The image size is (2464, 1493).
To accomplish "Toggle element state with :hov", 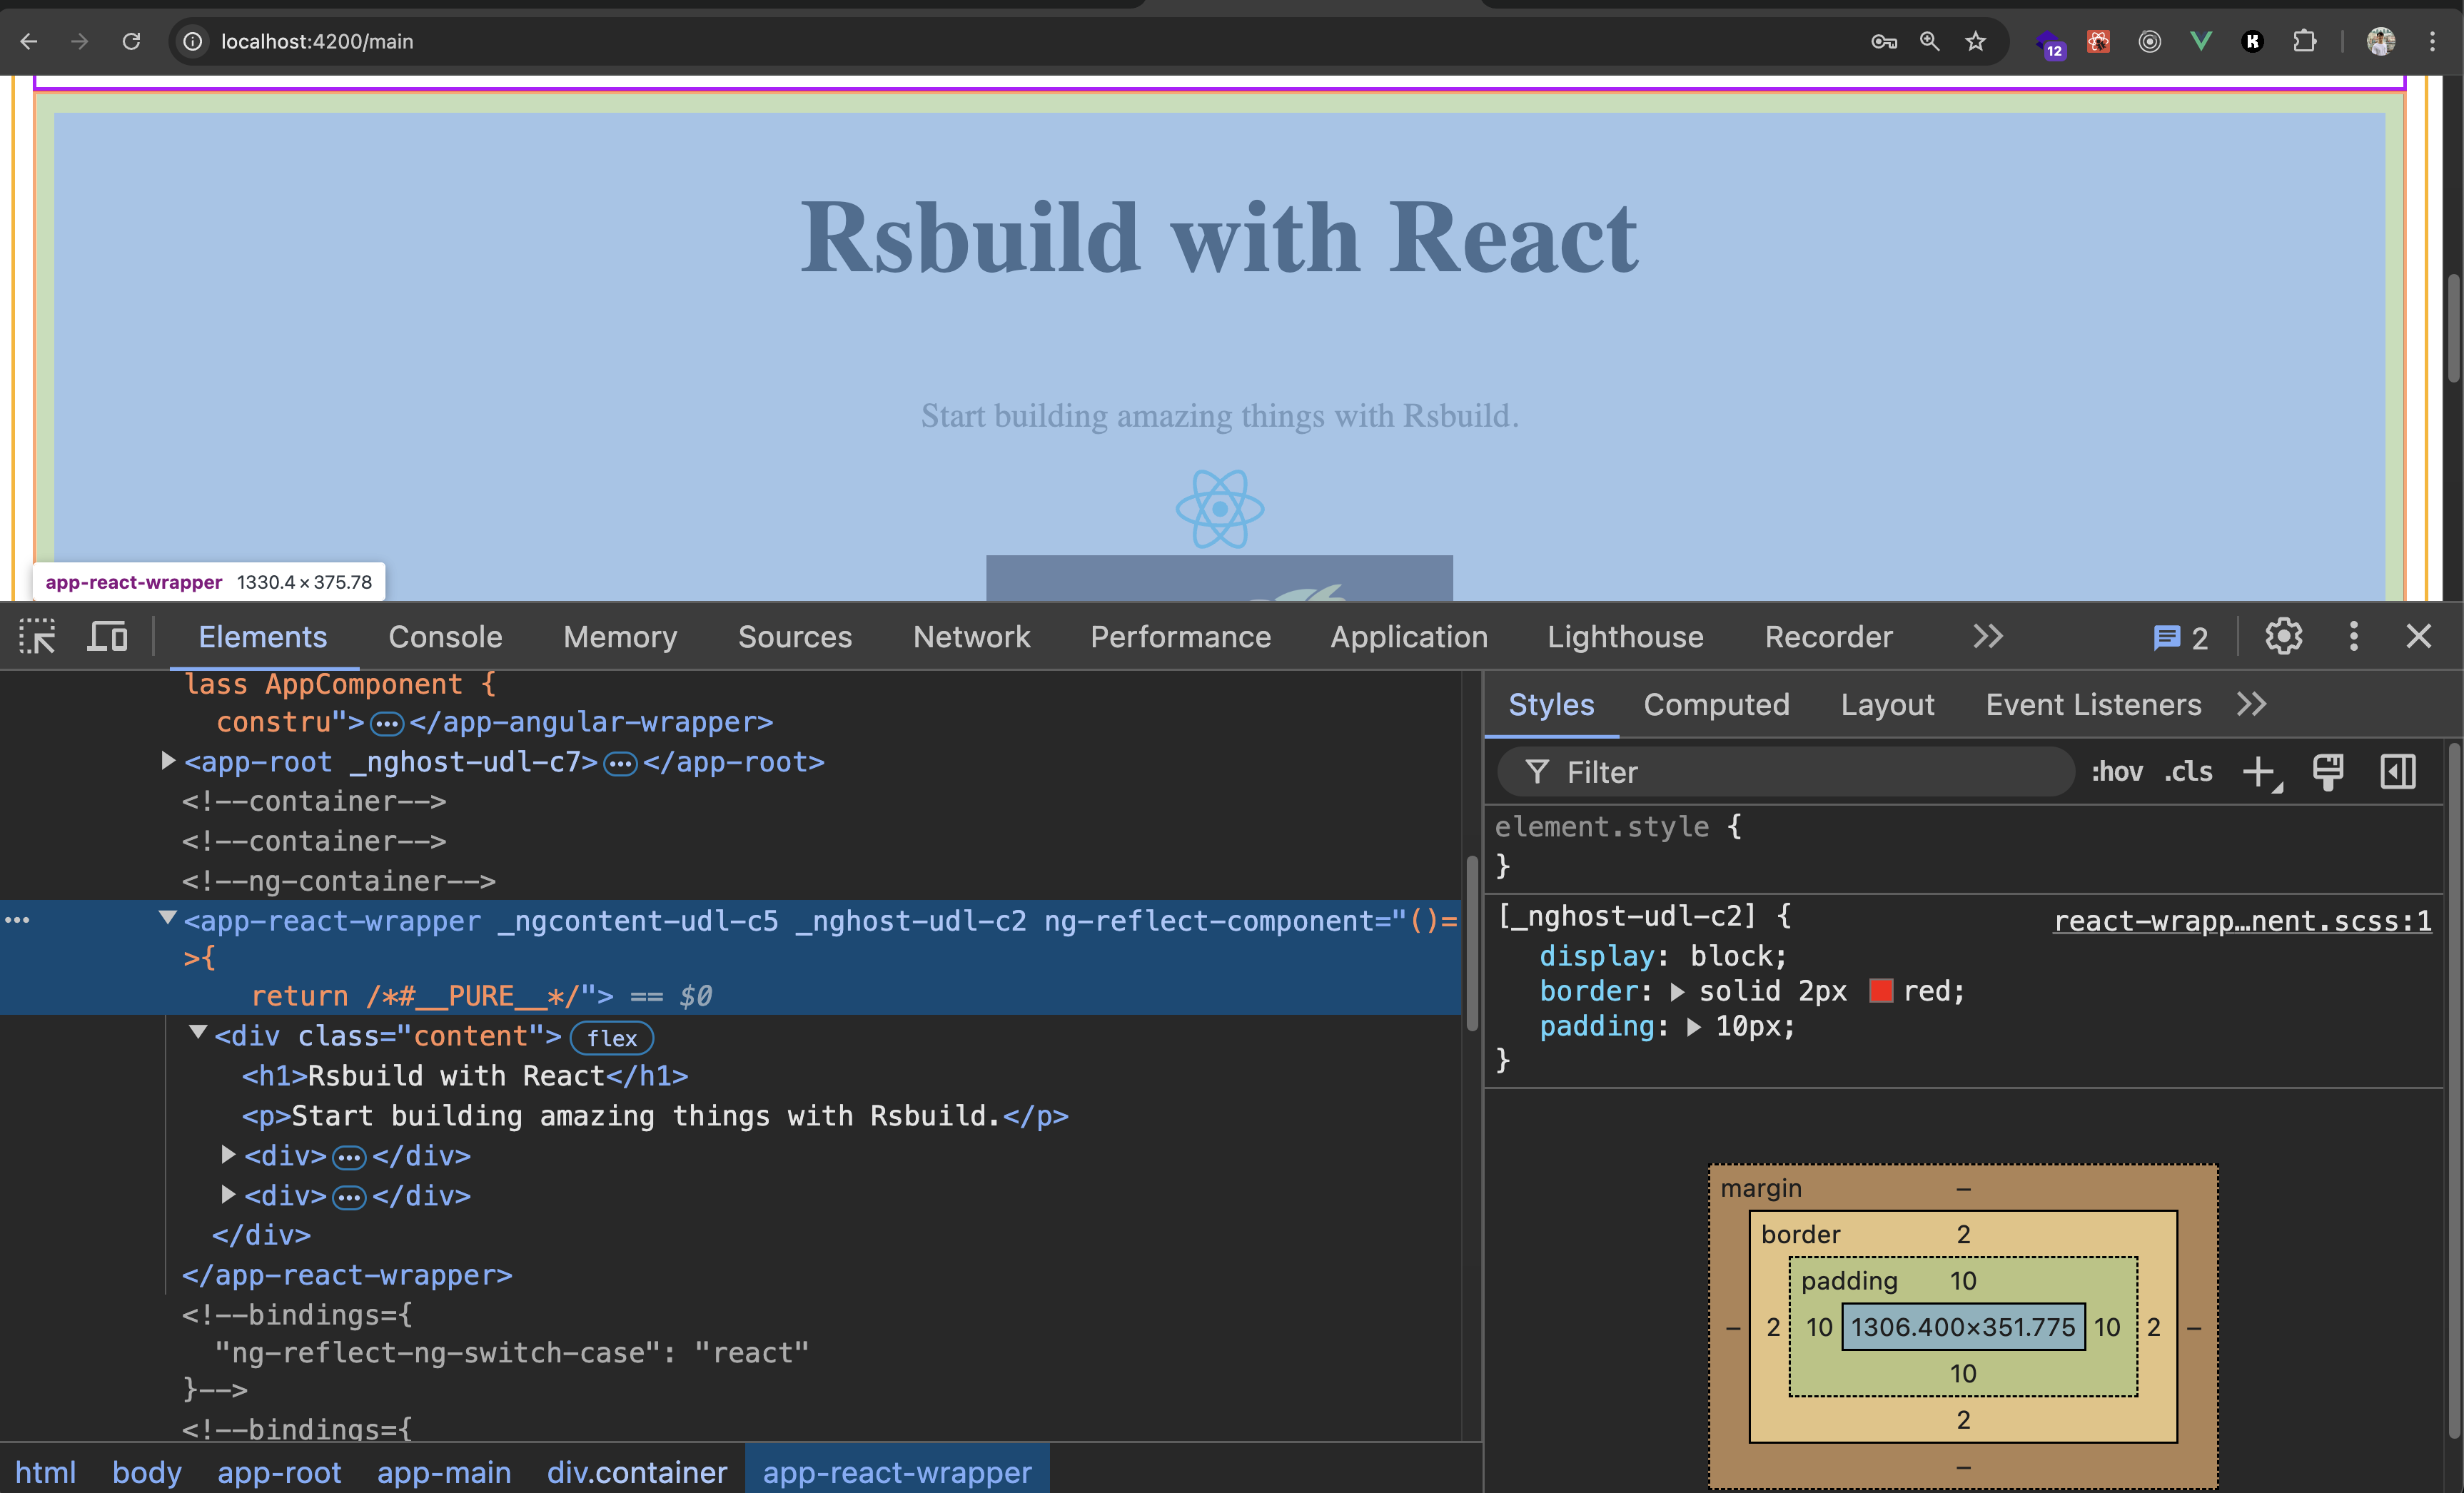I will 2117,771.
